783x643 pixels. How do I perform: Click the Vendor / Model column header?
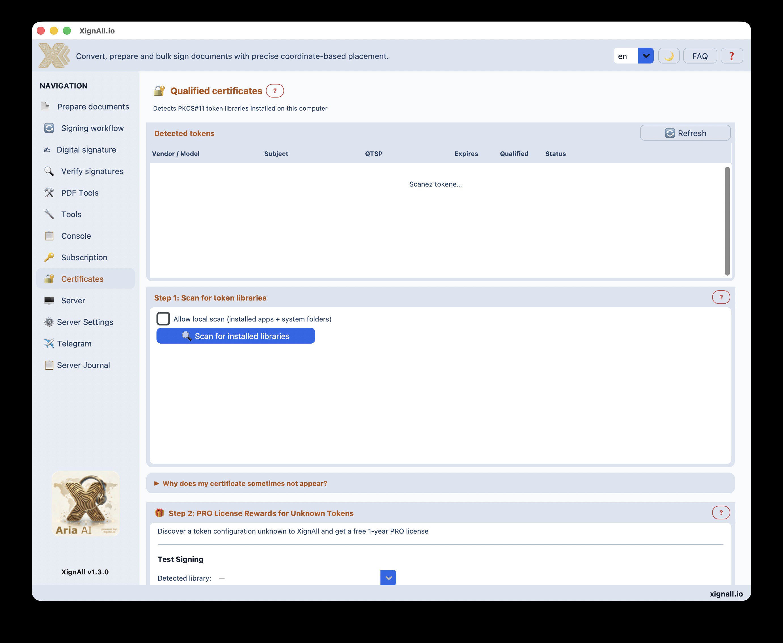[x=175, y=154]
